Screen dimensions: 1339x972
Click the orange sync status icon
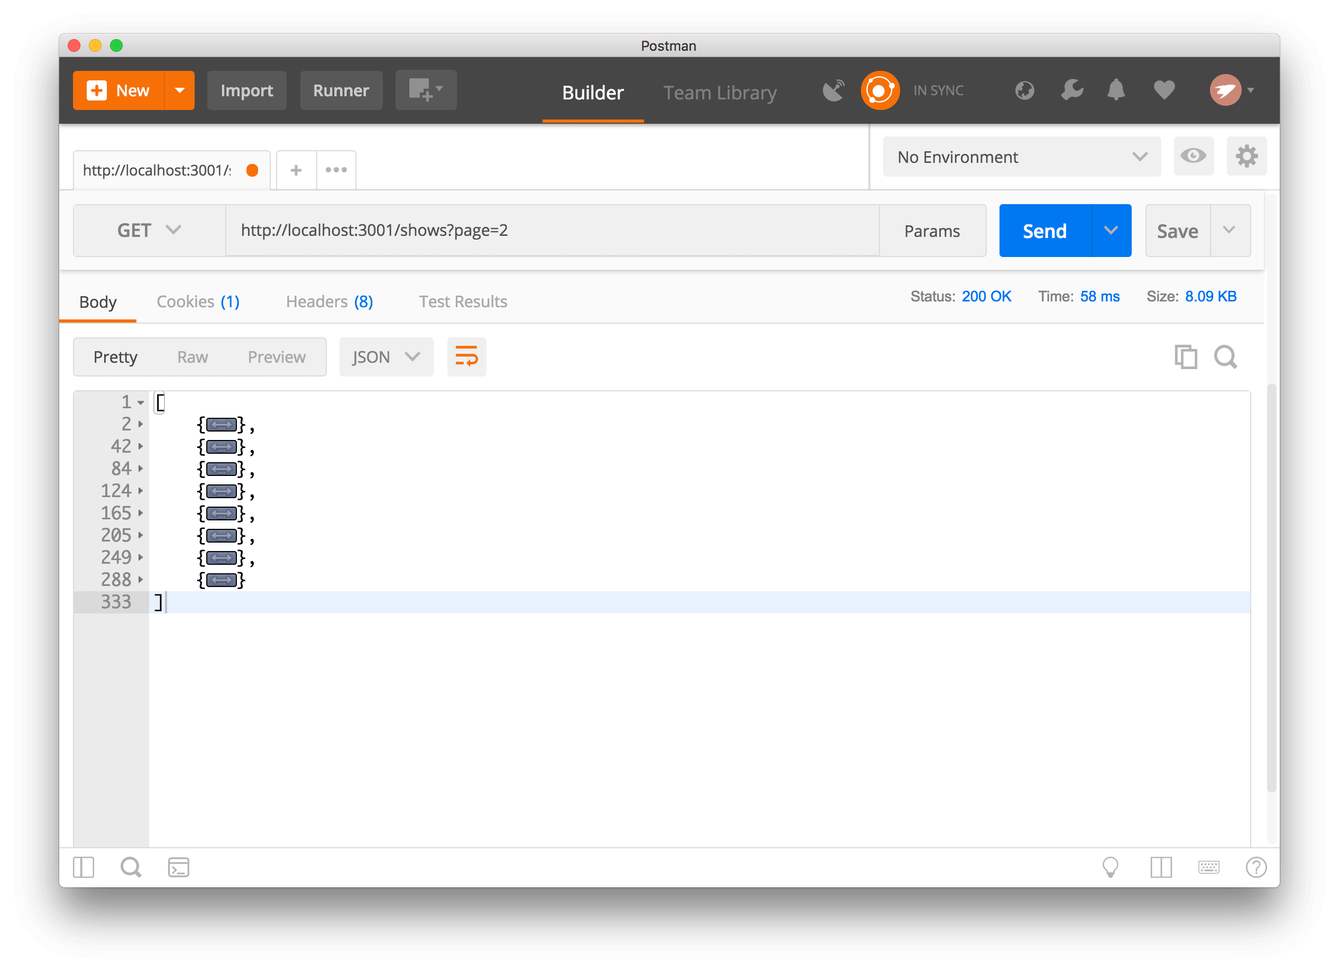click(879, 90)
